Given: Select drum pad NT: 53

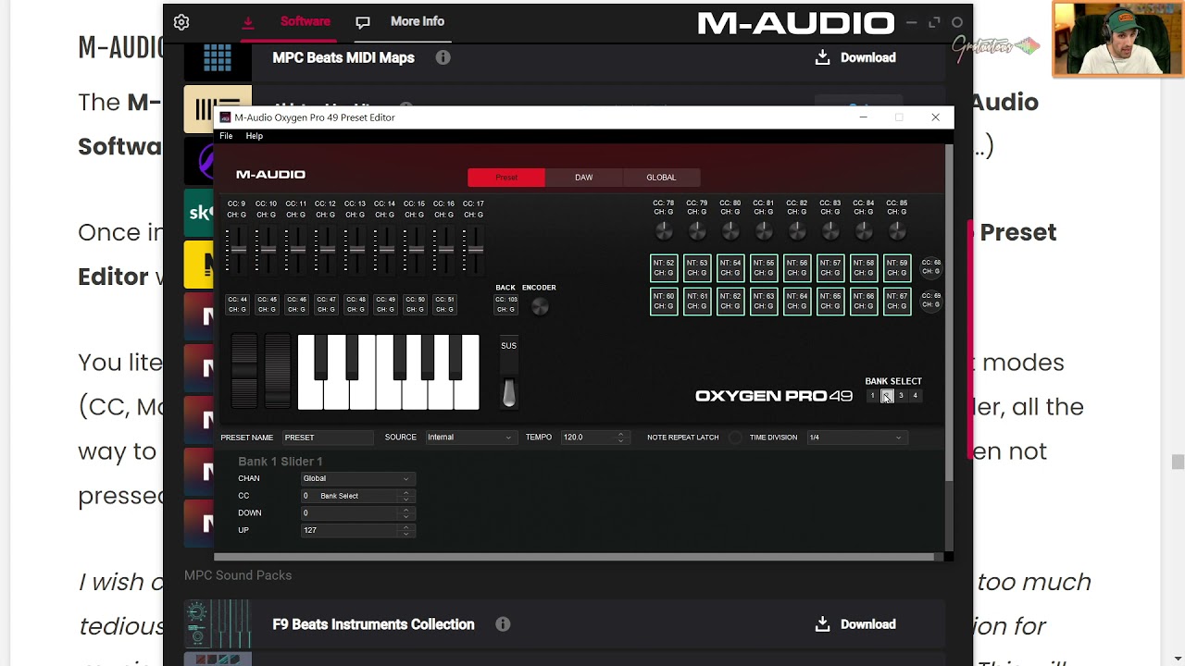Looking at the screenshot, I should (697, 268).
